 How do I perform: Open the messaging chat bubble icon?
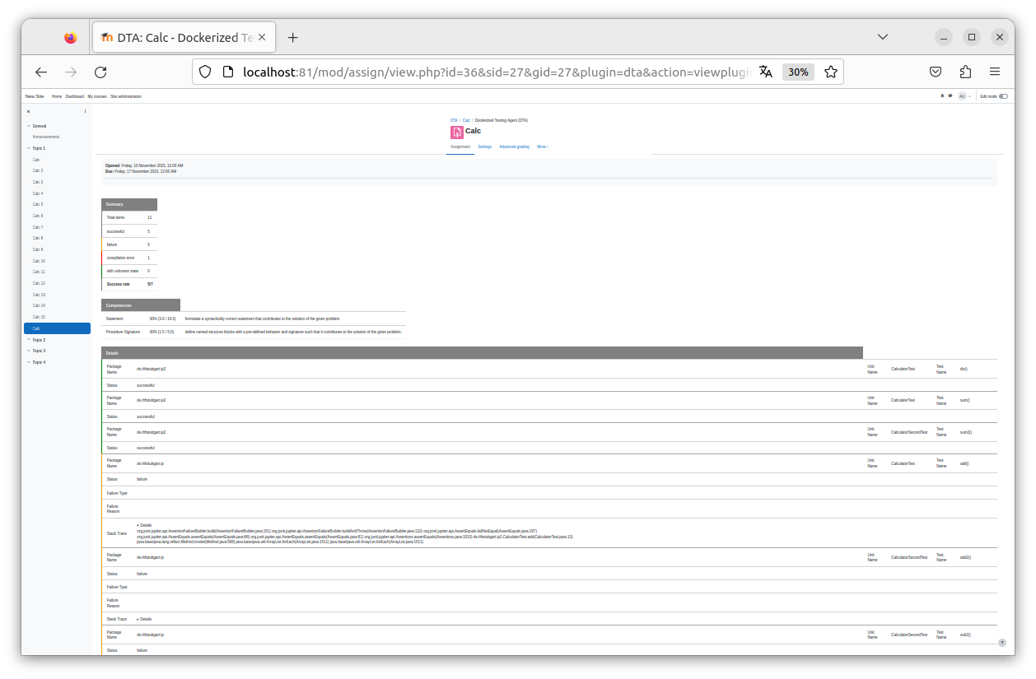click(x=950, y=96)
